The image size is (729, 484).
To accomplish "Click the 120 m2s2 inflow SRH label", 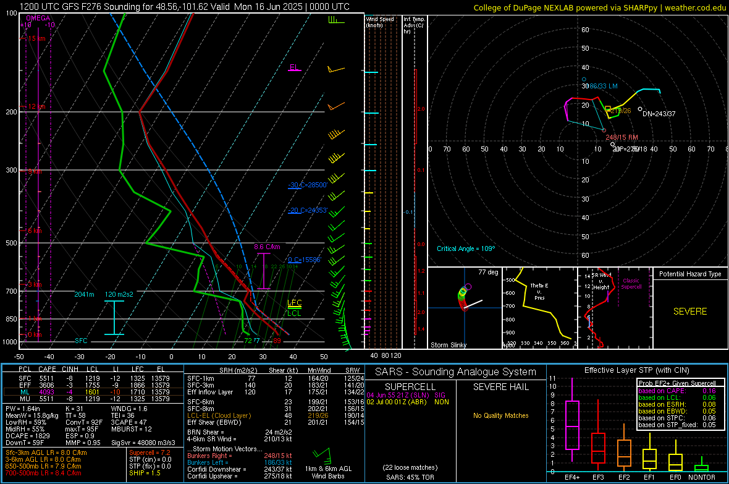I will (119, 294).
